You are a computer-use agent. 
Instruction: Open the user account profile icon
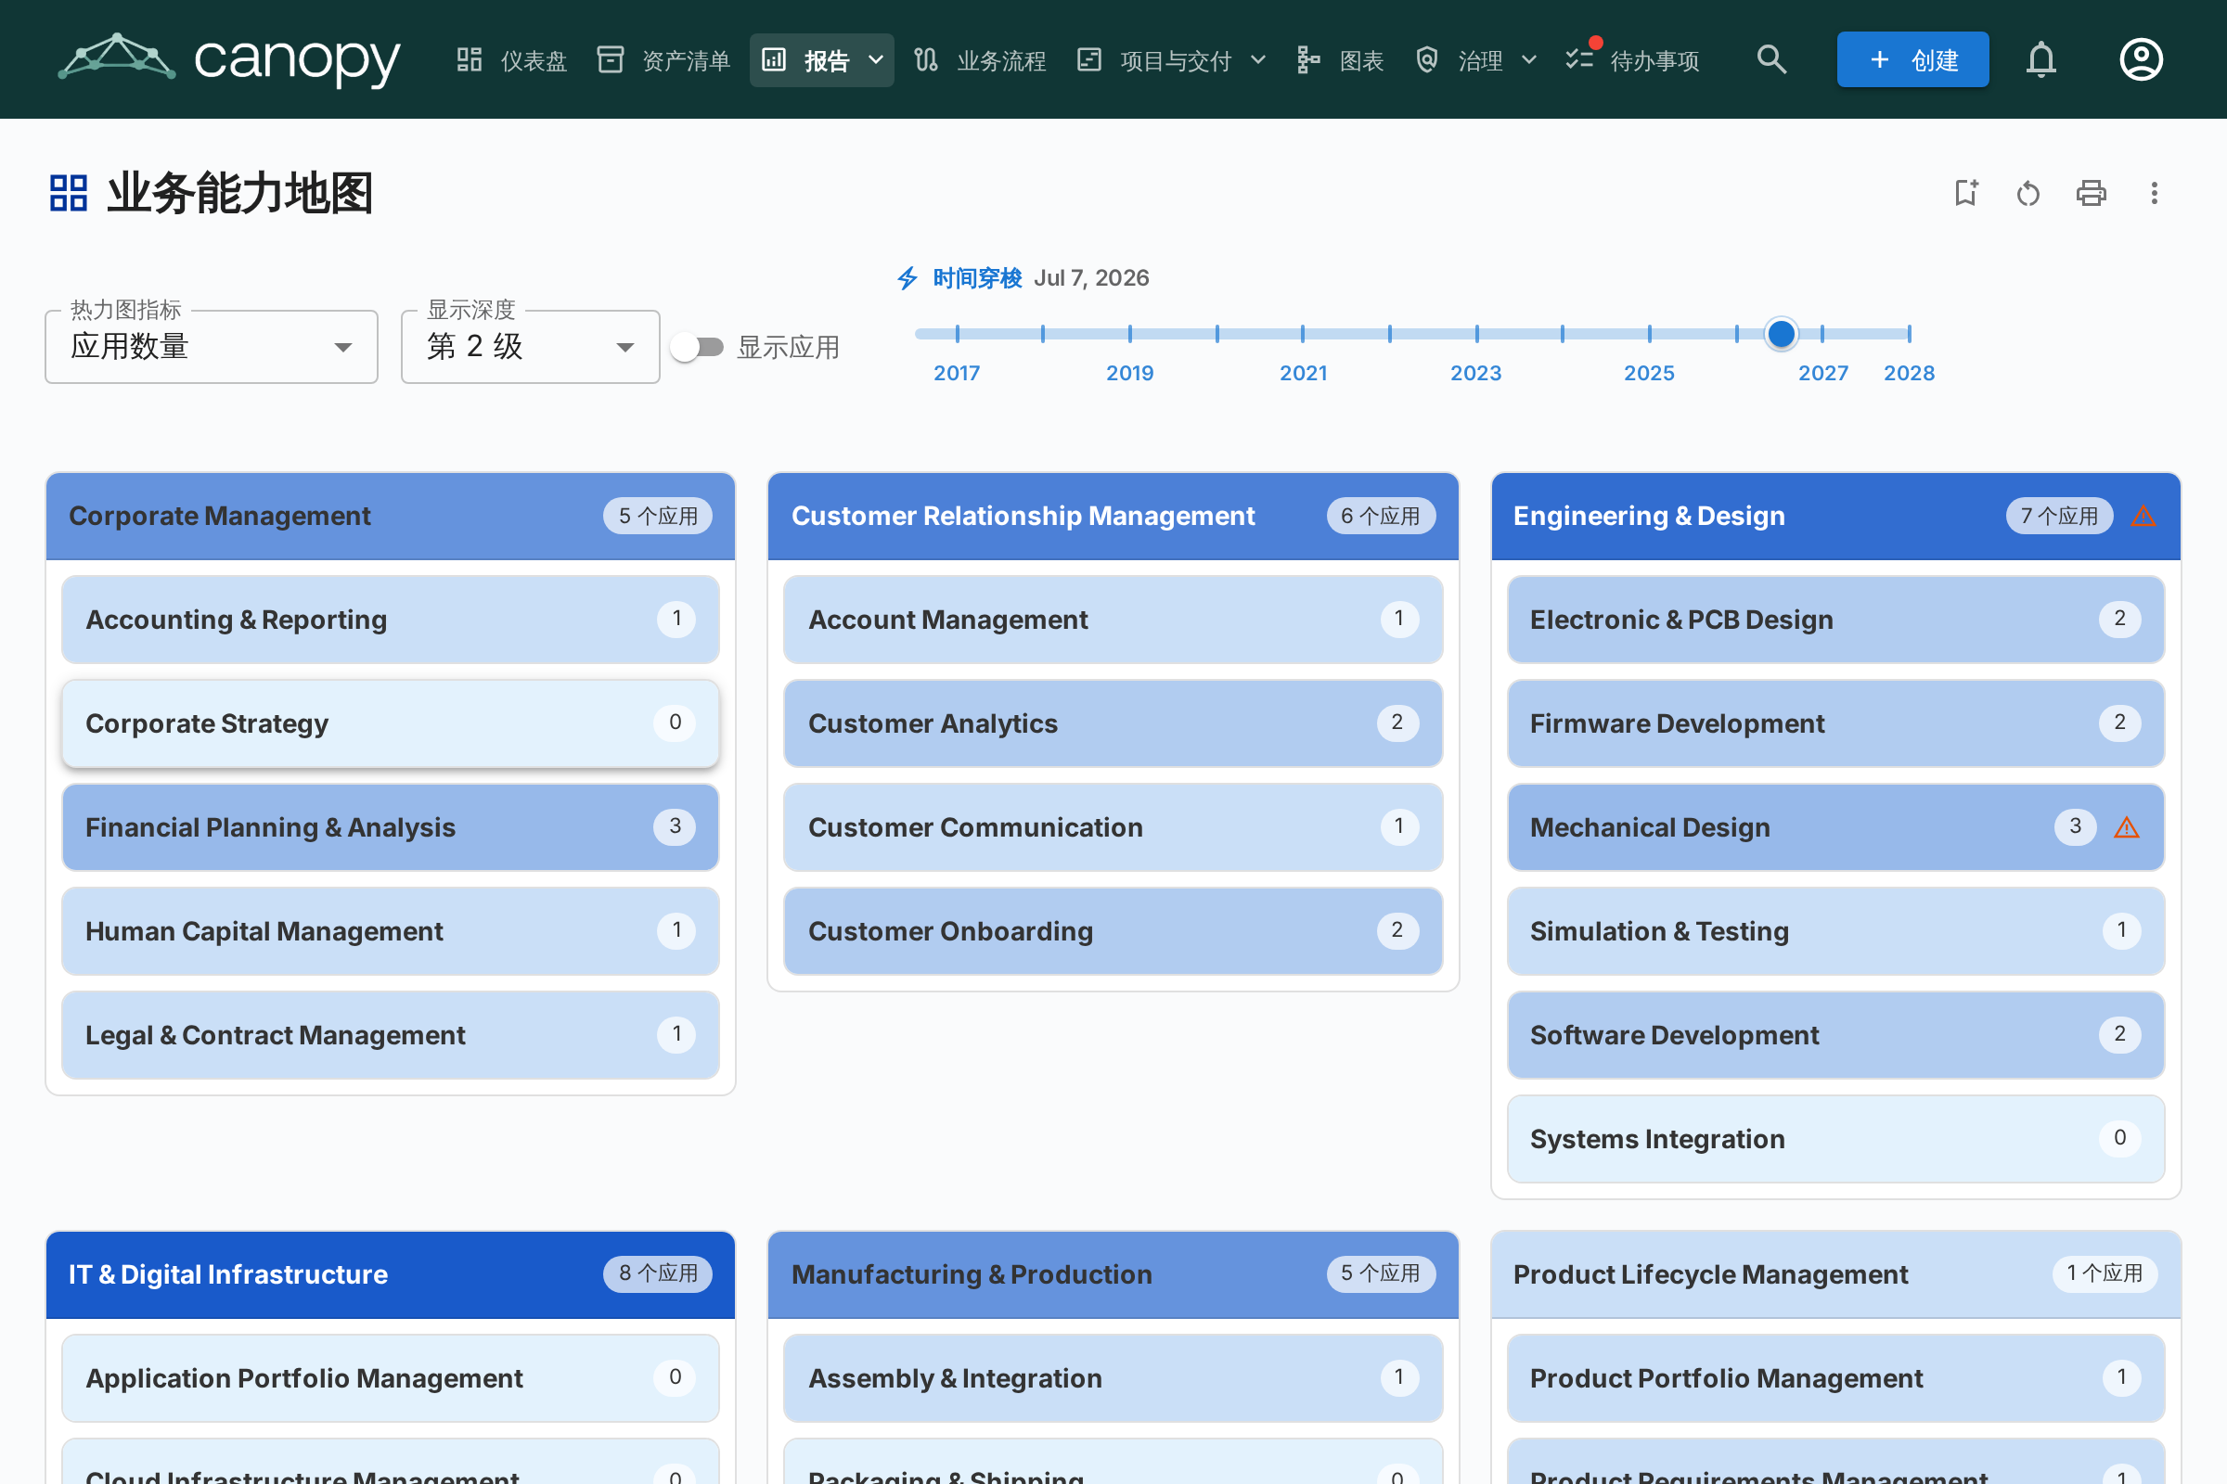click(2141, 59)
